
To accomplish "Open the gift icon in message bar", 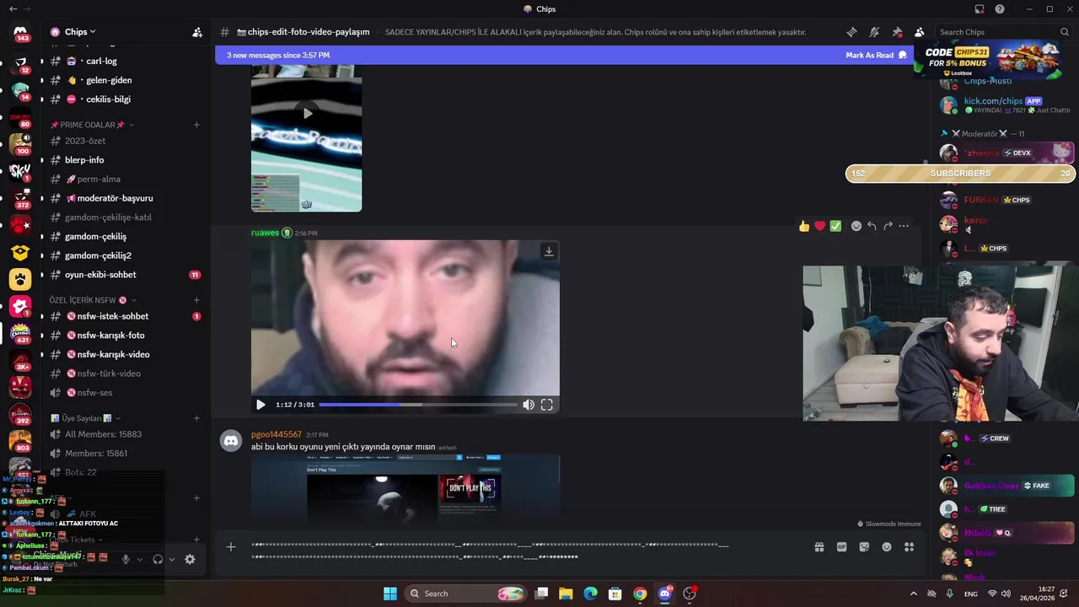I will click(x=819, y=547).
